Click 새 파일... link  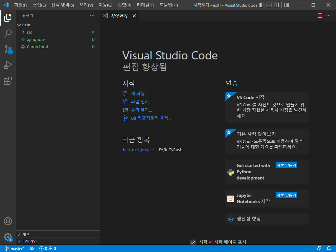(x=136, y=94)
